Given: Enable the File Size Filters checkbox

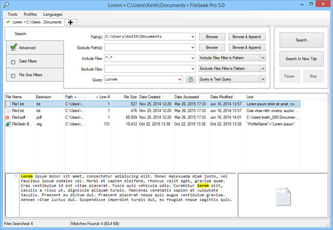Looking at the screenshot, I should click(x=13, y=75).
